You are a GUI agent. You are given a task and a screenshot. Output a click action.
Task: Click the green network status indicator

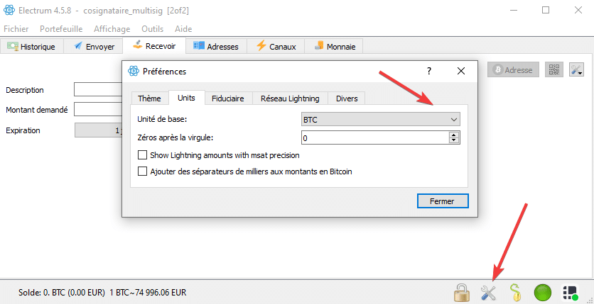(x=542, y=292)
